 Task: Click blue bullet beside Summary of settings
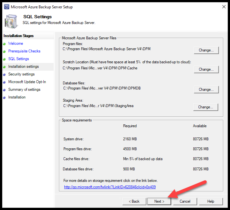click(x=4, y=90)
